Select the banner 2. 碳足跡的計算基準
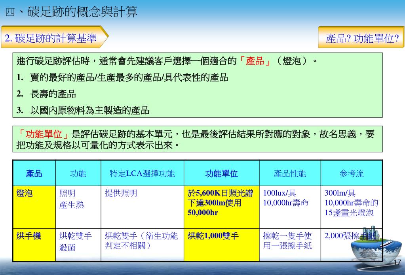 [55, 37]
